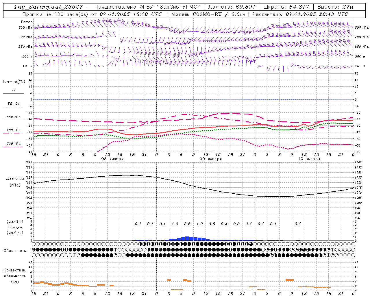Click the "08 января" date label
The image size is (370, 296).
click(112, 159)
